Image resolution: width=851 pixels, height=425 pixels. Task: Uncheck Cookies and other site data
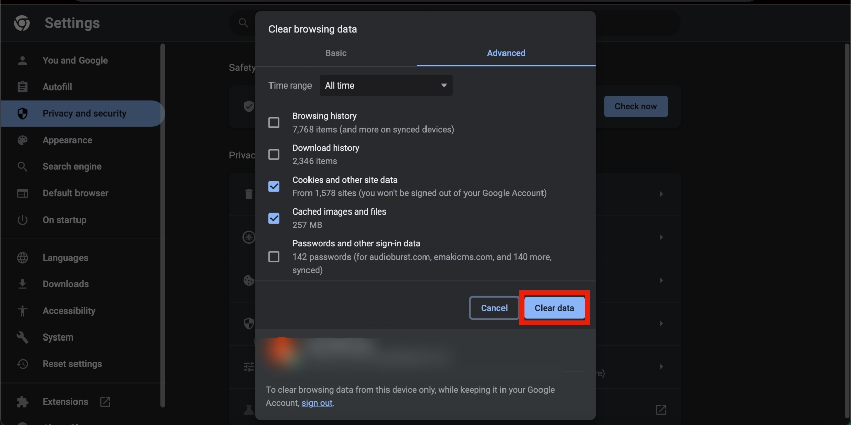tap(274, 187)
